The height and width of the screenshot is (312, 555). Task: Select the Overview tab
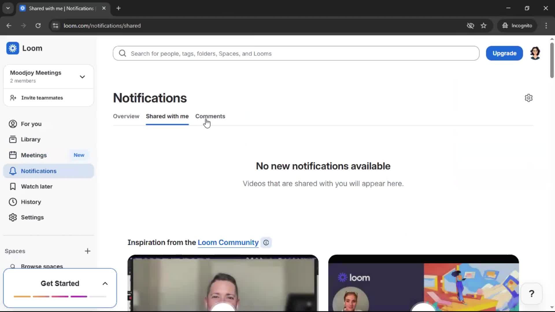(x=126, y=116)
